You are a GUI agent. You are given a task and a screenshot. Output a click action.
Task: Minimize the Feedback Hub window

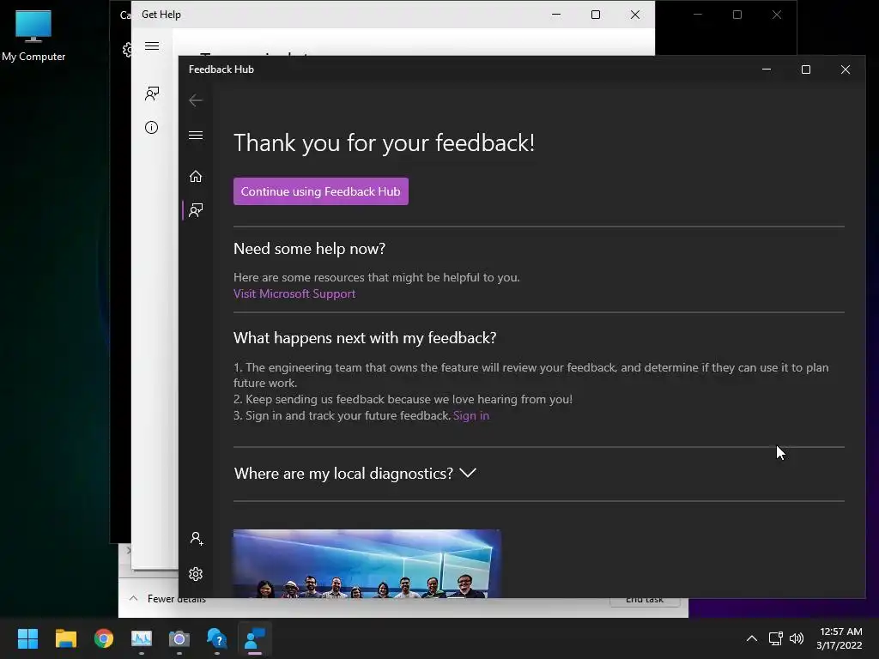pos(767,70)
